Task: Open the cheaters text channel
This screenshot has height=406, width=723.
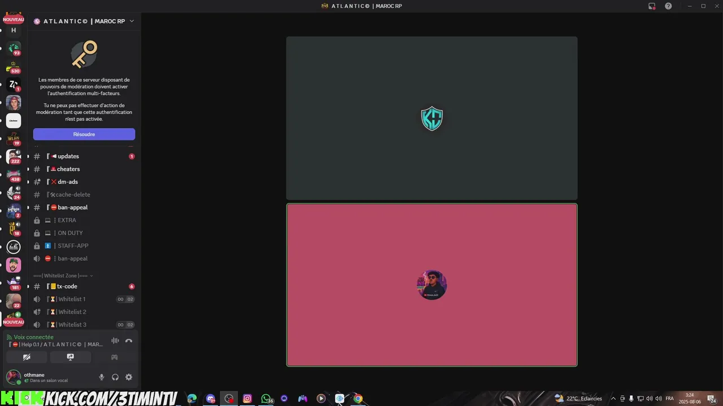Action: tap(84, 169)
